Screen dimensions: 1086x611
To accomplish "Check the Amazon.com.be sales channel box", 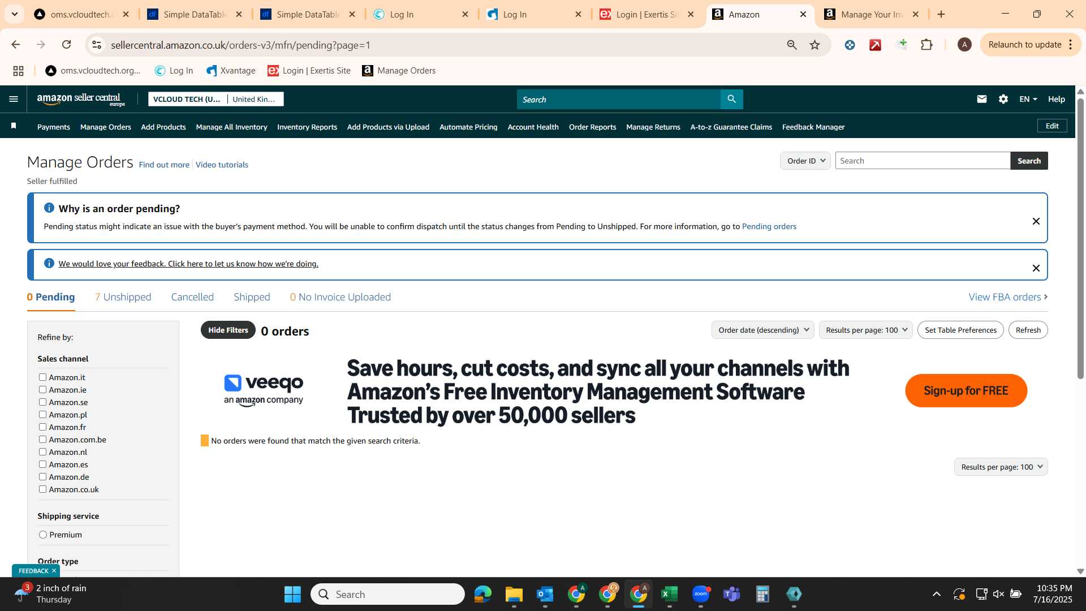I will (x=42, y=440).
